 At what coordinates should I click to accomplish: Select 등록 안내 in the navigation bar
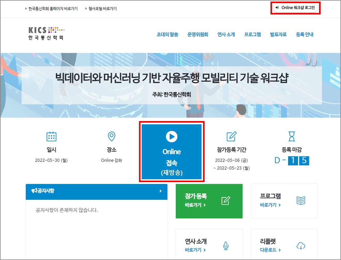[305, 34]
